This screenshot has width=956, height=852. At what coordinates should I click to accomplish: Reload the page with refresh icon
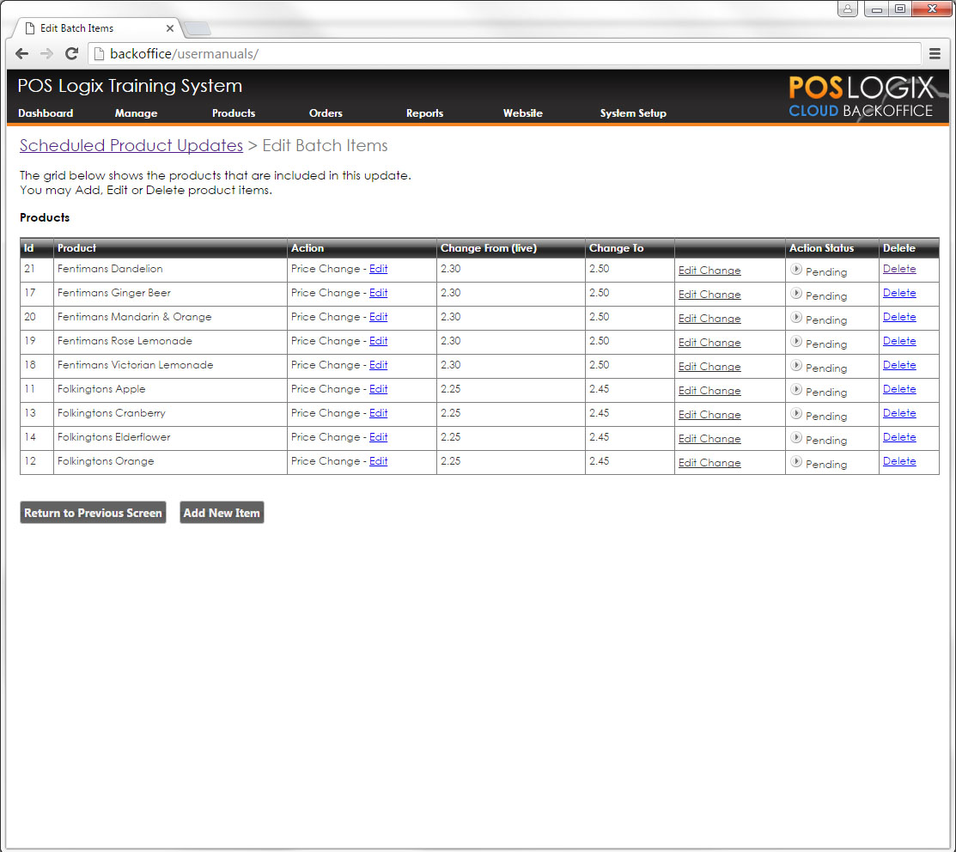[x=71, y=53]
